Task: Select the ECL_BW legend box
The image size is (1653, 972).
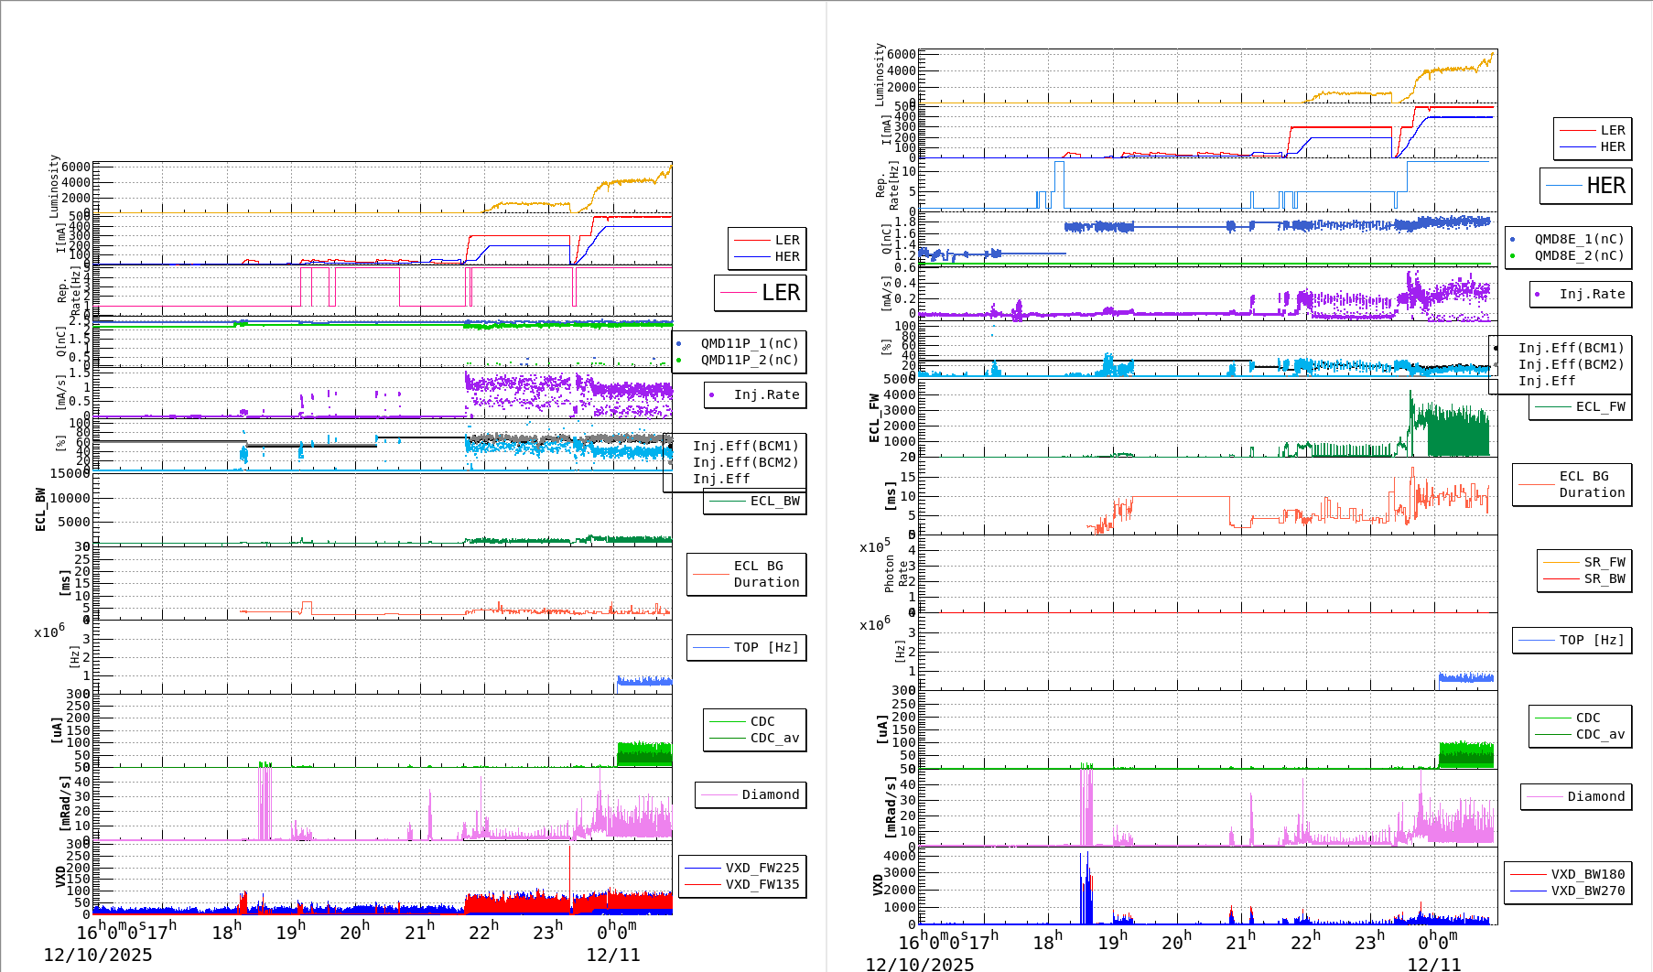Action: coord(755,501)
